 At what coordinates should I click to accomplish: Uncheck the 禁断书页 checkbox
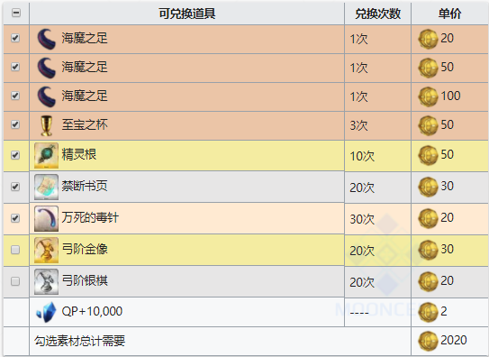[x=15, y=187]
